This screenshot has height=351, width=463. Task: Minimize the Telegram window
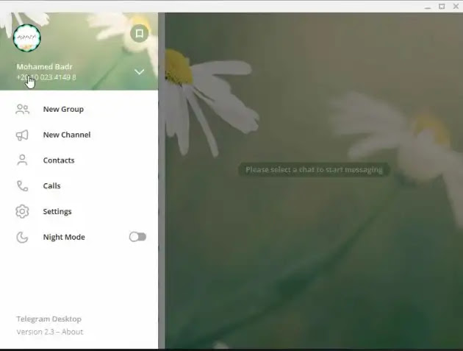click(x=428, y=7)
